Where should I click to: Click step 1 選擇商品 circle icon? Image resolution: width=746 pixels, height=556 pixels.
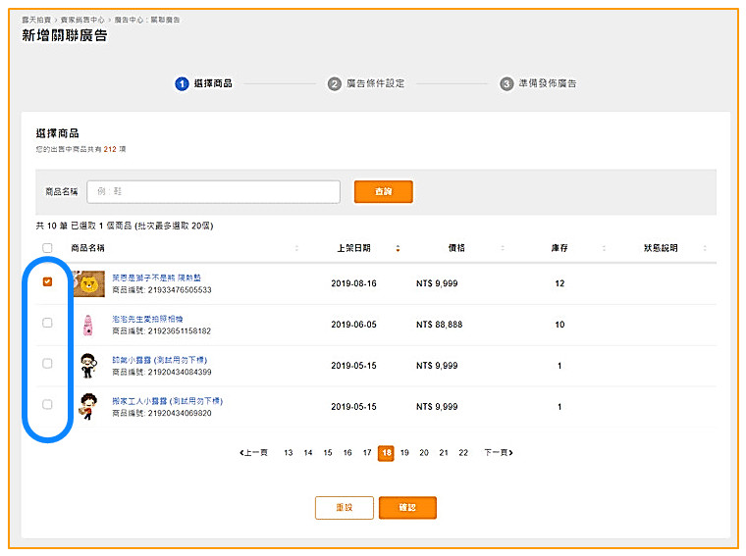pos(182,84)
